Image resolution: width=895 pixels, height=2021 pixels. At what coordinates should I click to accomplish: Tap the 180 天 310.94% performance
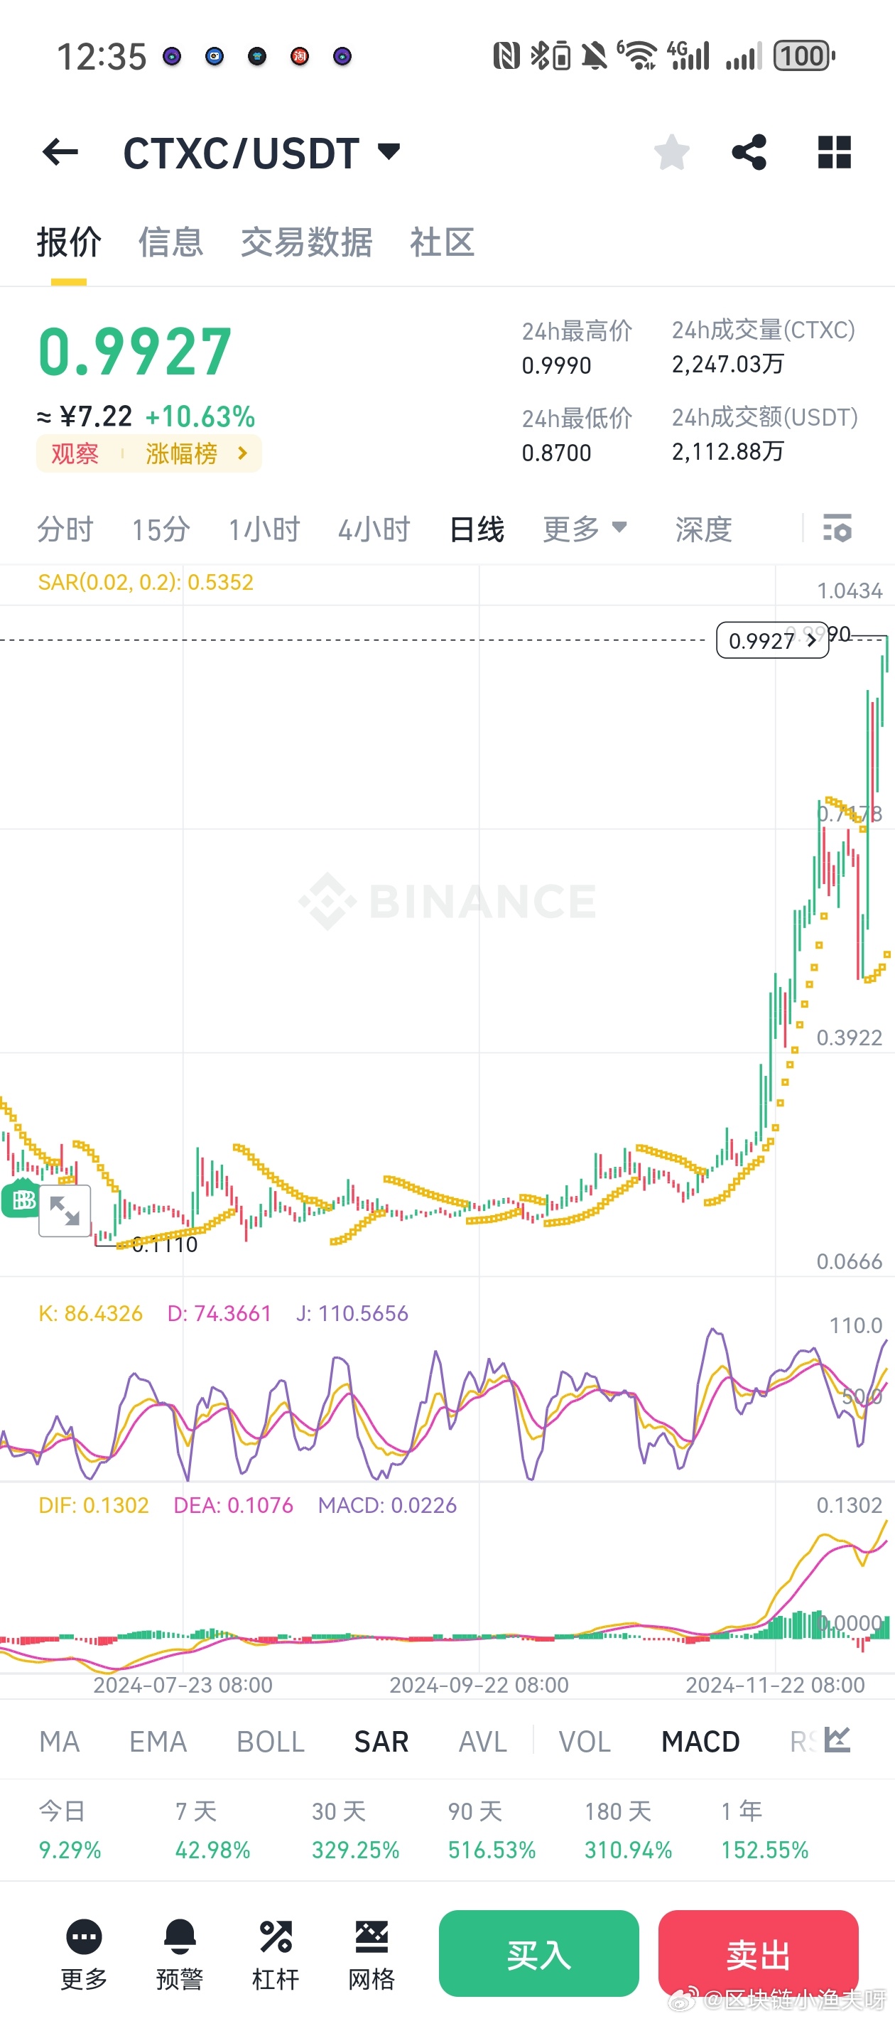629,1831
